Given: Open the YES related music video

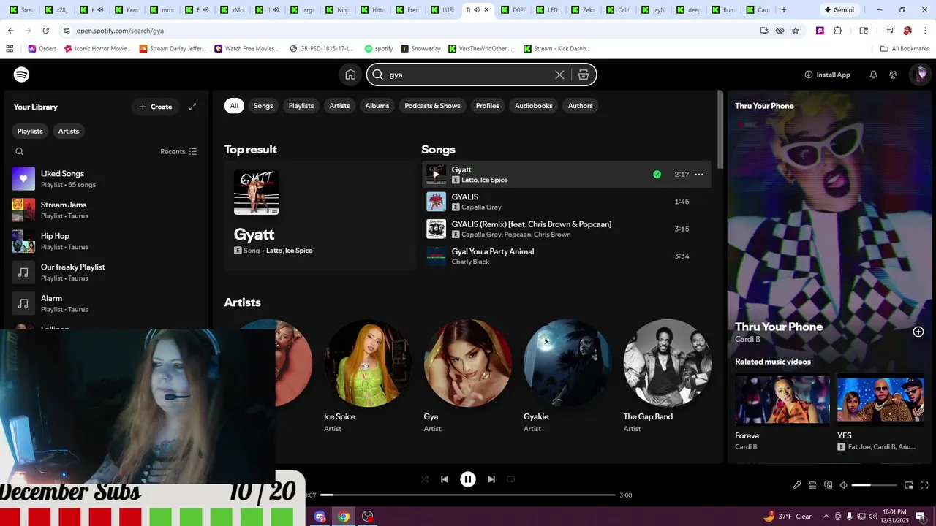Looking at the screenshot, I should (880, 413).
